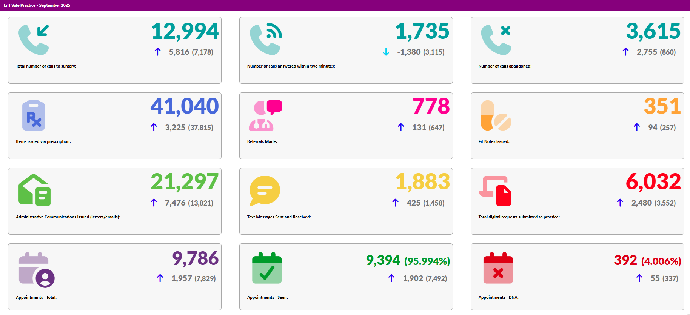This screenshot has height=315, width=690.
Task: Click the answered calls phone signal icon
Action: tap(266, 40)
